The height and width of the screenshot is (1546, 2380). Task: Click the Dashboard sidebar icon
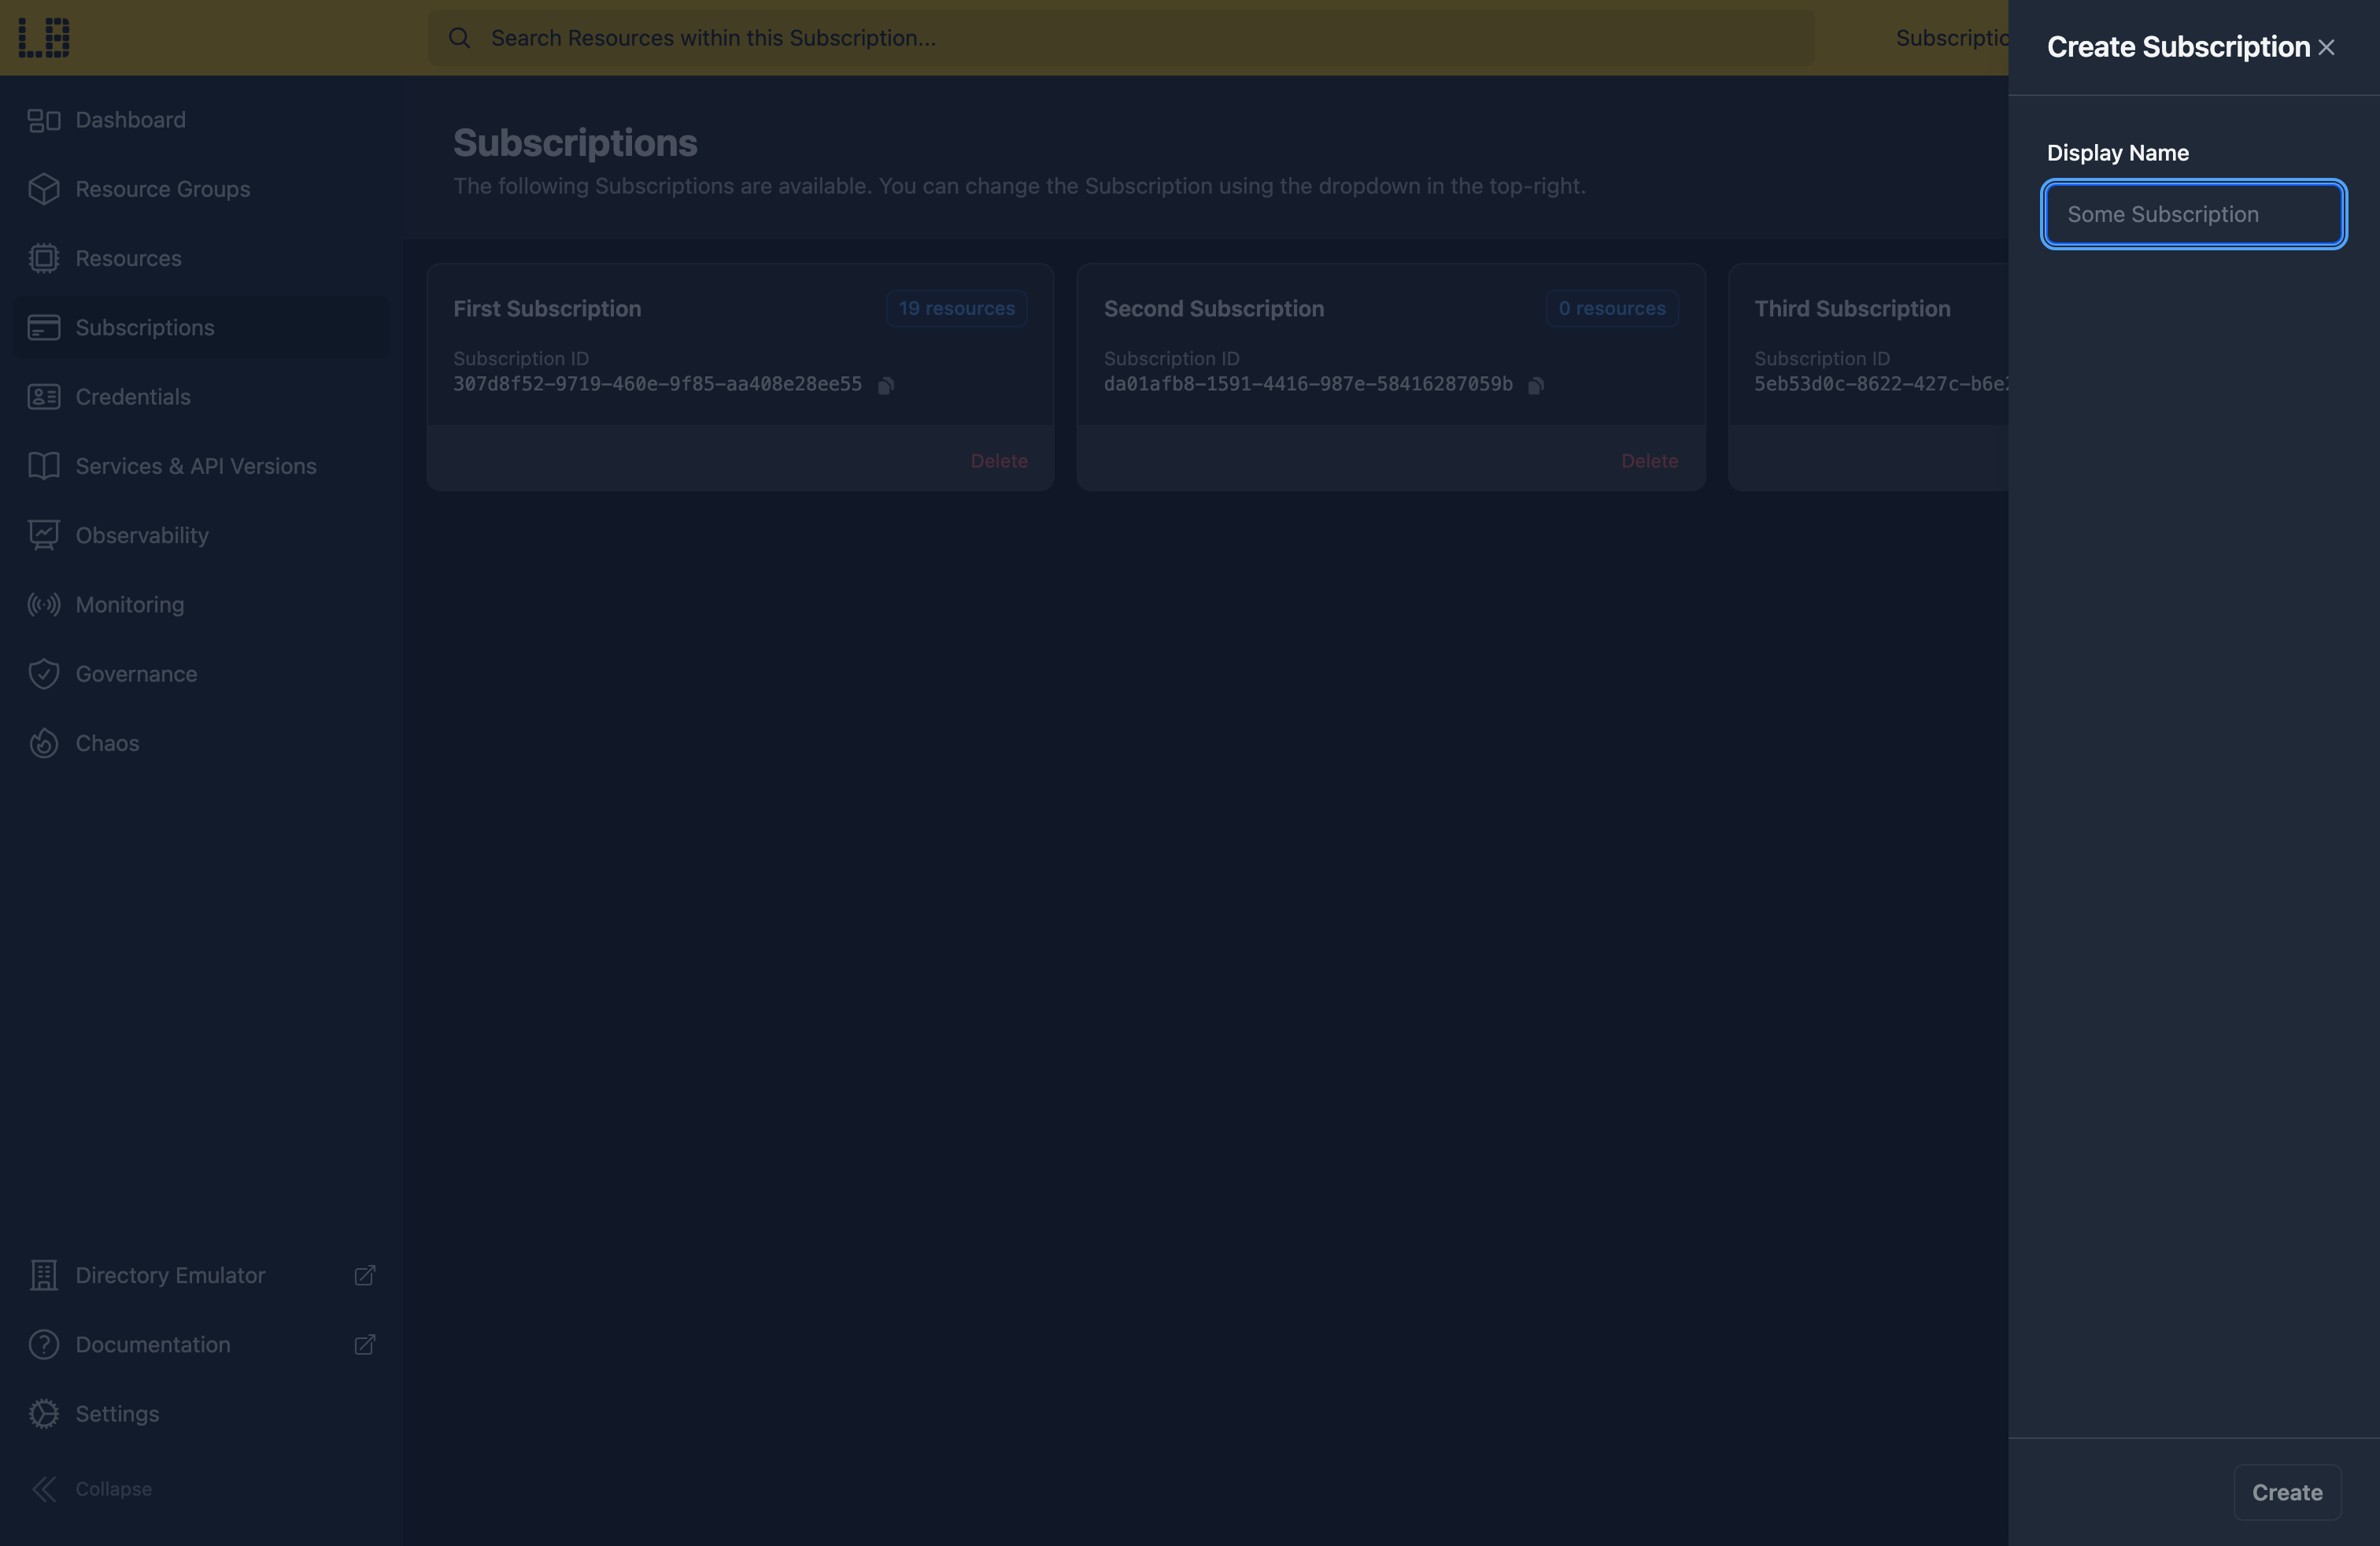coord(44,120)
